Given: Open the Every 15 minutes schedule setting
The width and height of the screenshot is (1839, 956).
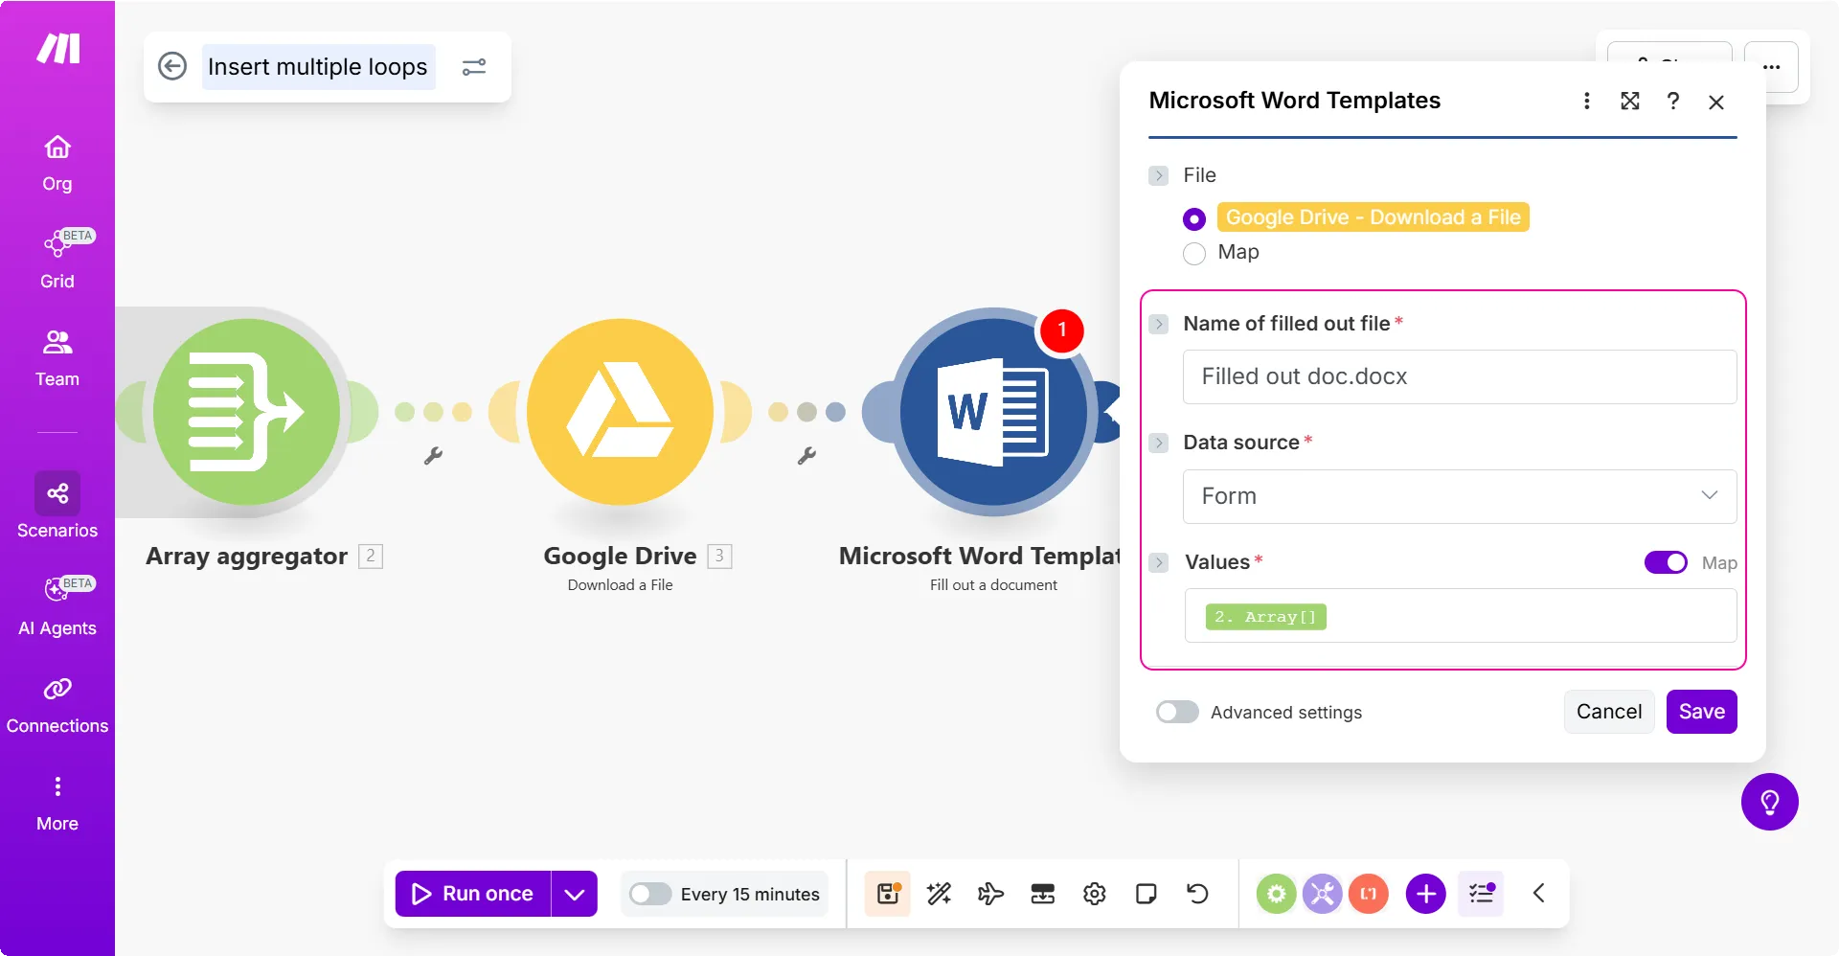Looking at the screenshot, I should [x=750, y=894].
